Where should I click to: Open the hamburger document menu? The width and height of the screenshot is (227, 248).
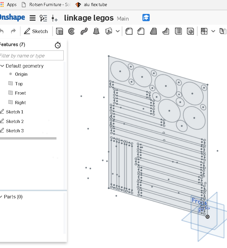(32, 18)
